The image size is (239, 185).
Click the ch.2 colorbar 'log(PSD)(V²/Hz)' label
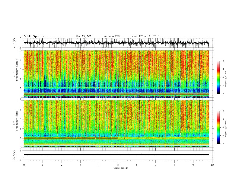click(226, 129)
